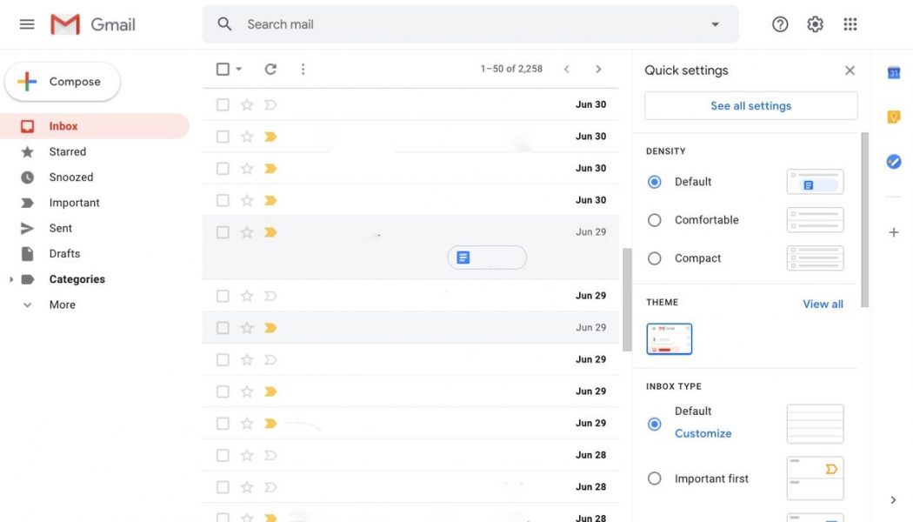Open Google Tasks in the side panel

892,160
